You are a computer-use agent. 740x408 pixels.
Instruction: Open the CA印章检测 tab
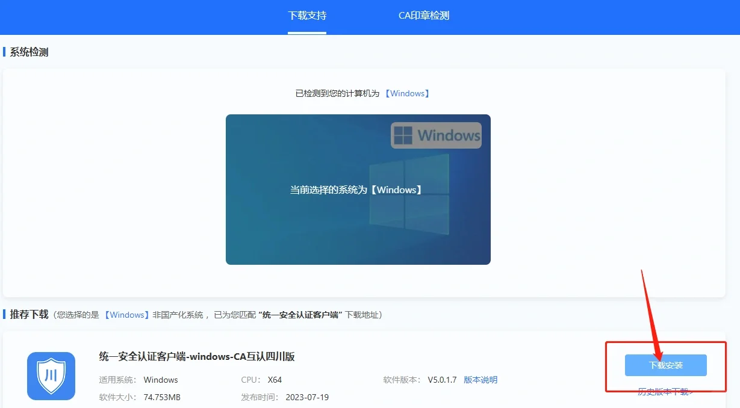pos(424,16)
